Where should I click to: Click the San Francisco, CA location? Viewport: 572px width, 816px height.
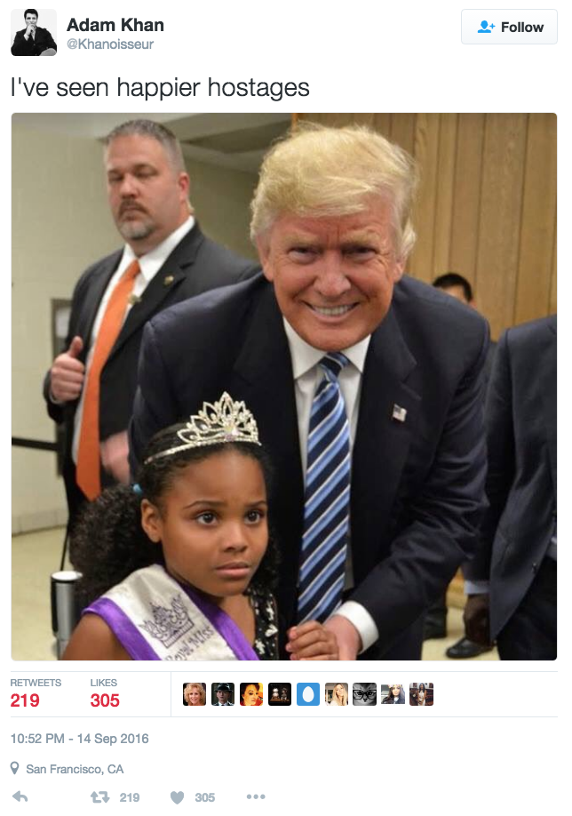[75, 769]
